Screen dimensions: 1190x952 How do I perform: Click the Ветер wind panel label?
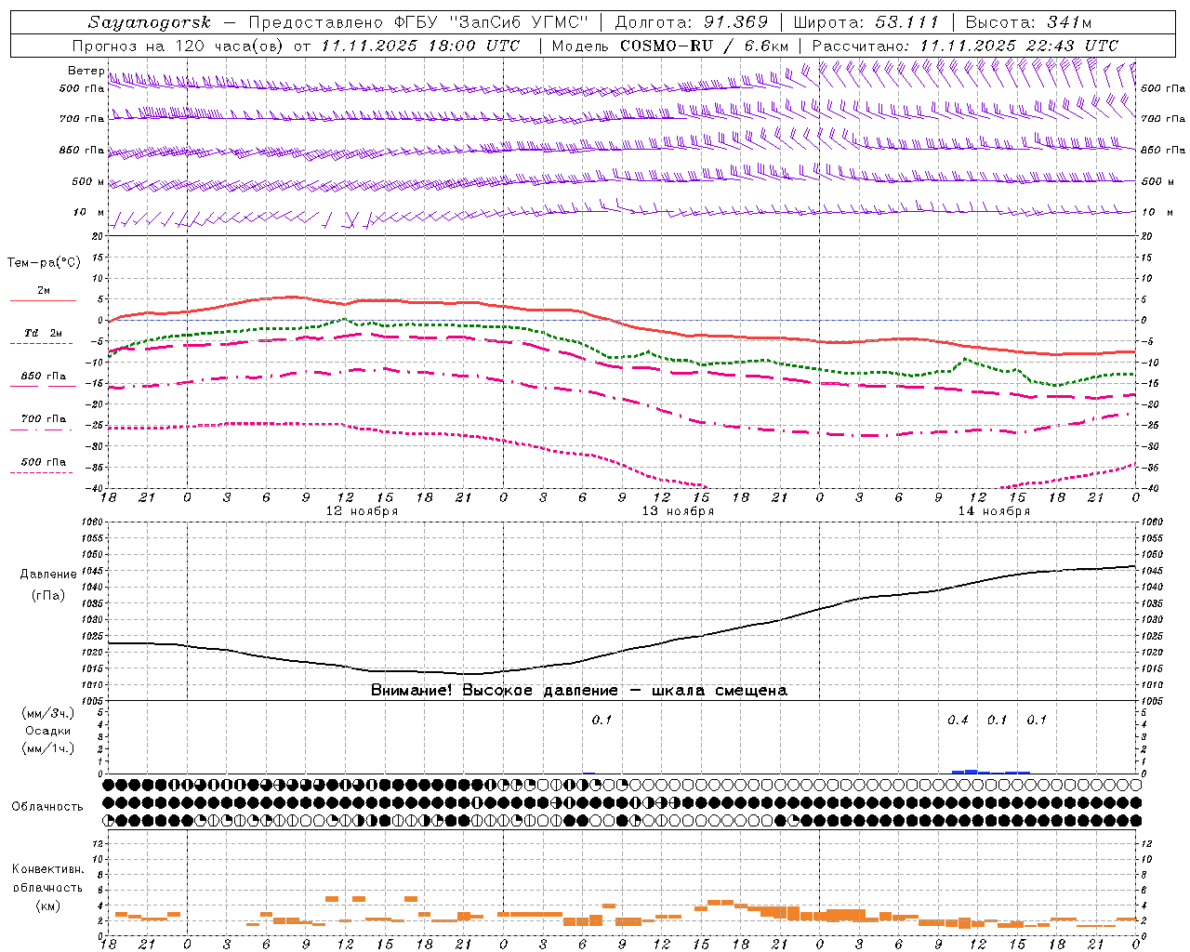[86, 71]
